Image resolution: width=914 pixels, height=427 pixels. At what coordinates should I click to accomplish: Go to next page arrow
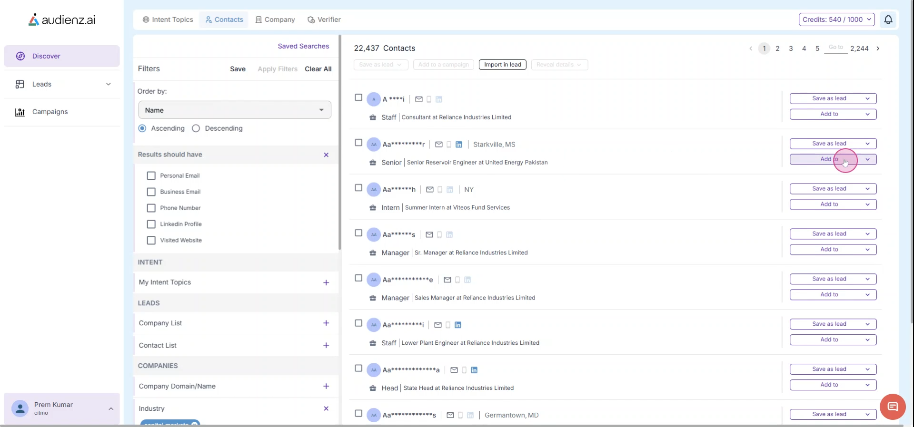pyautogui.click(x=878, y=49)
